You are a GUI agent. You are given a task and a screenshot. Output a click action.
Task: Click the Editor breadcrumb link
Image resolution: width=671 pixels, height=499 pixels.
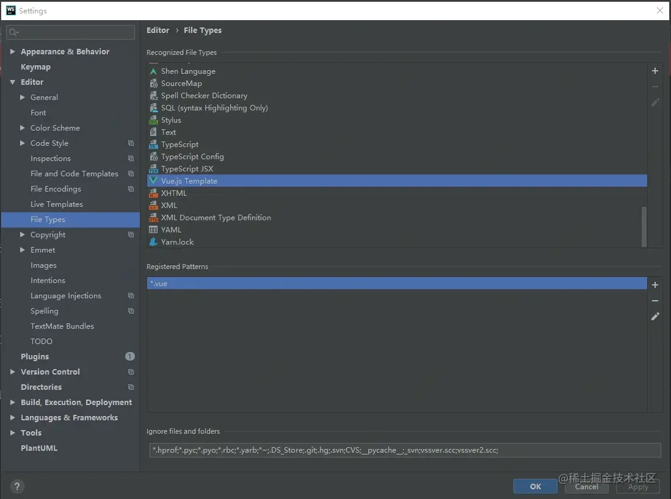pyautogui.click(x=158, y=31)
